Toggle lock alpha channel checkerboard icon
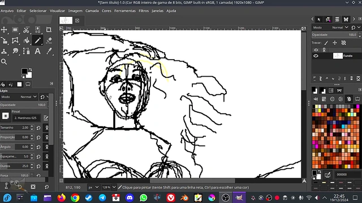Image resolution: width=362 pixels, height=203 pixels. pyautogui.click(x=343, y=43)
